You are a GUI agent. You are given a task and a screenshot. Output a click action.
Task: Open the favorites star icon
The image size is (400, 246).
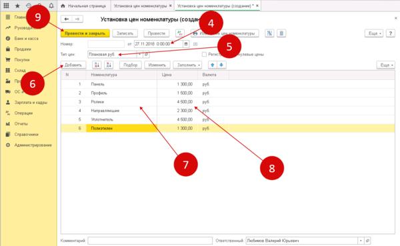point(17,5)
